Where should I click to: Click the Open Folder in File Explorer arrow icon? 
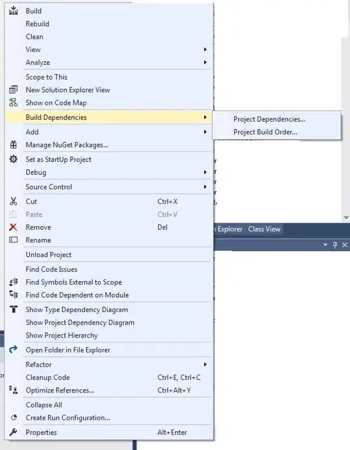coord(13,350)
